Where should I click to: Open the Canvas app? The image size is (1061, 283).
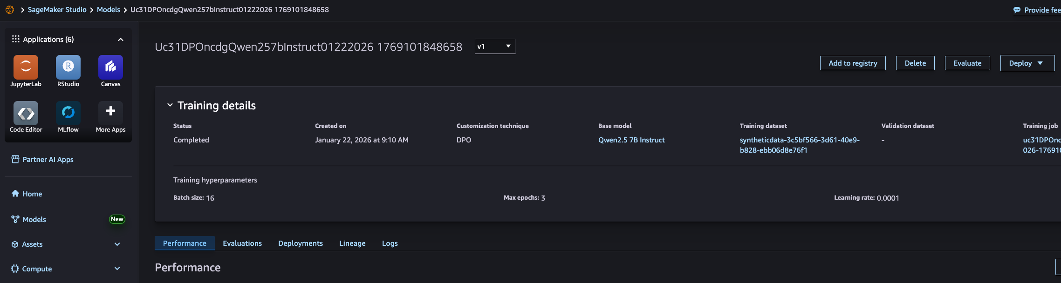(110, 67)
